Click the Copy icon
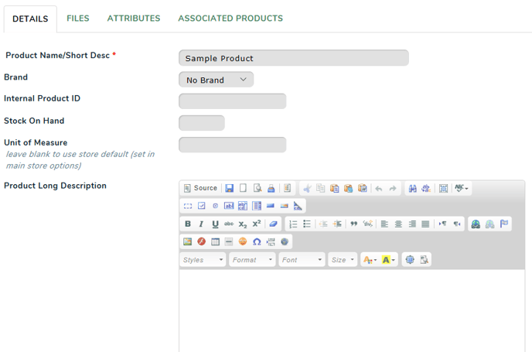The image size is (532, 352). [321, 188]
